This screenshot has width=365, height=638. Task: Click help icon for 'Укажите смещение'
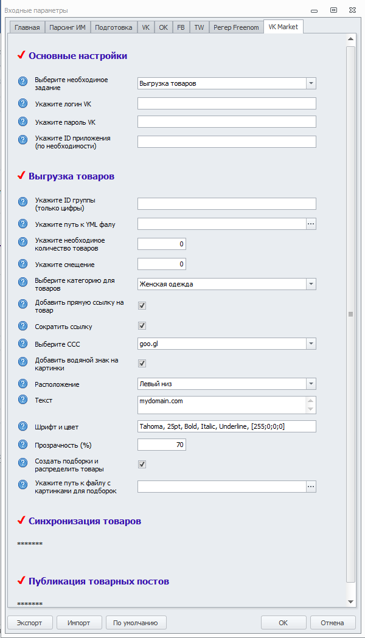pyautogui.click(x=23, y=264)
